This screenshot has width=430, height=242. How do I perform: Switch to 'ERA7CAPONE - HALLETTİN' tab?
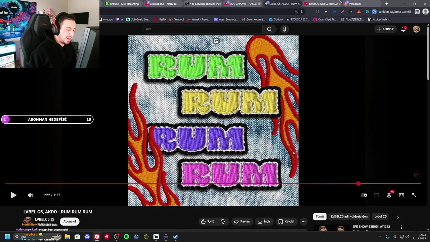coord(243,4)
